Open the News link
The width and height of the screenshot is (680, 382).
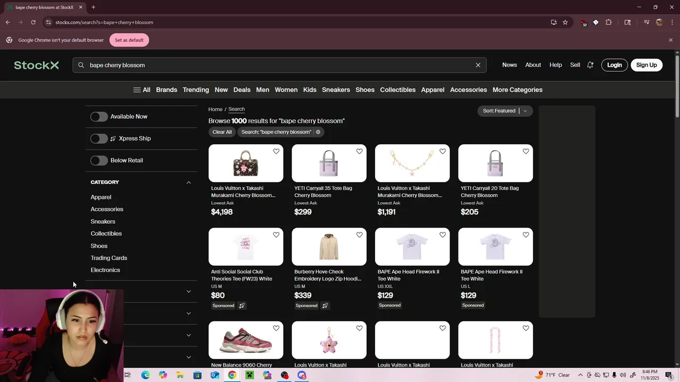coord(509,65)
